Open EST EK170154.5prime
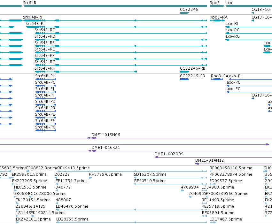 coord(17,203)
